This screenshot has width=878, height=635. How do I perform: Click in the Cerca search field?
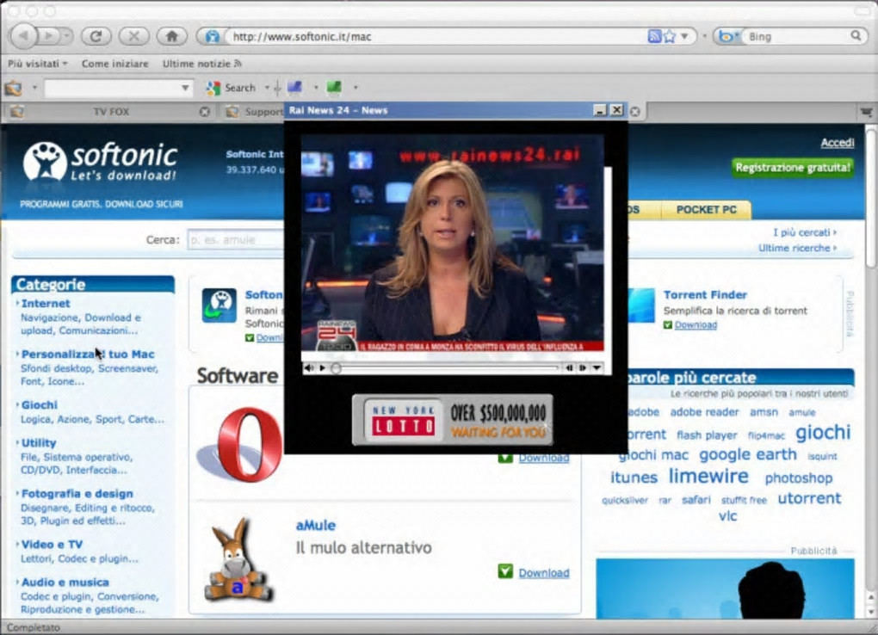(235, 240)
